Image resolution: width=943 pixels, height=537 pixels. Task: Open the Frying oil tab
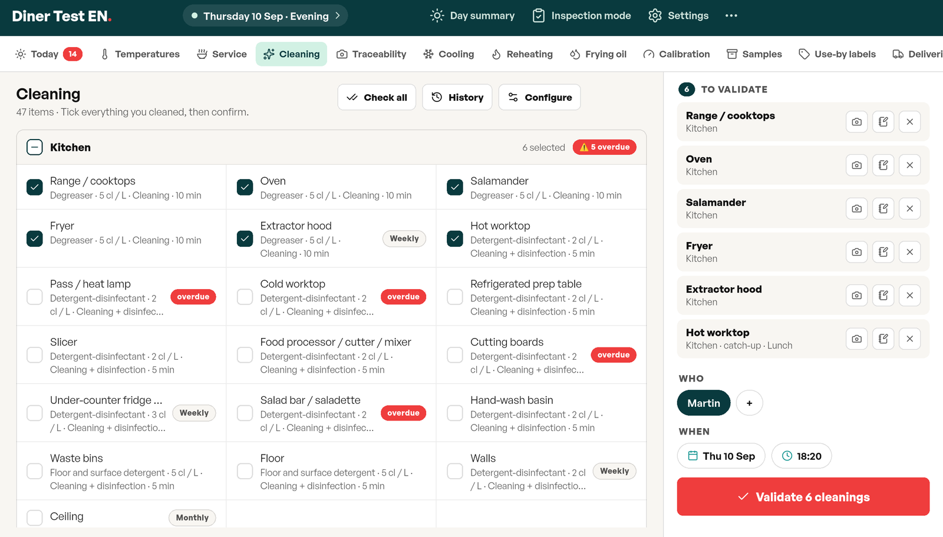(x=598, y=54)
